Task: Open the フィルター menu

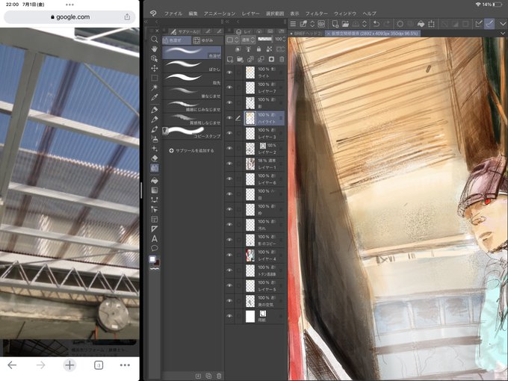Action: click(317, 13)
